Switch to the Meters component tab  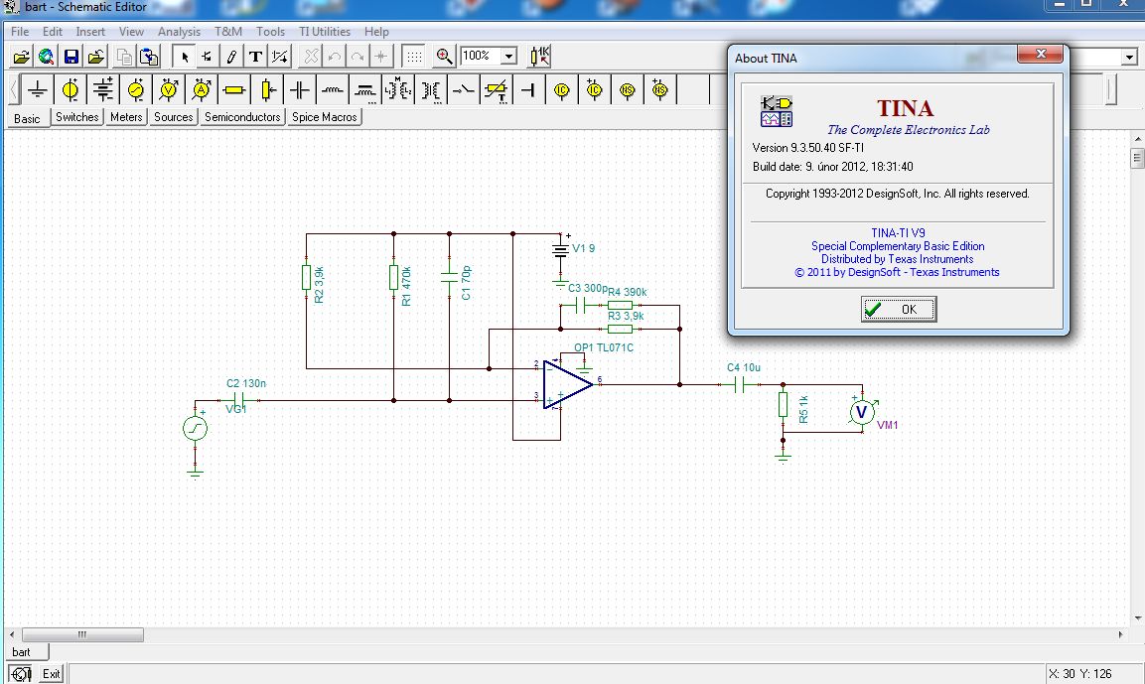(x=126, y=117)
